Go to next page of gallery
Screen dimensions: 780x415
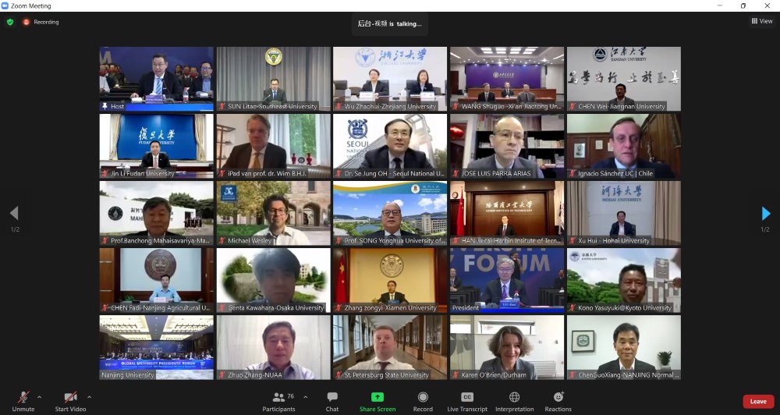pyautogui.click(x=765, y=214)
